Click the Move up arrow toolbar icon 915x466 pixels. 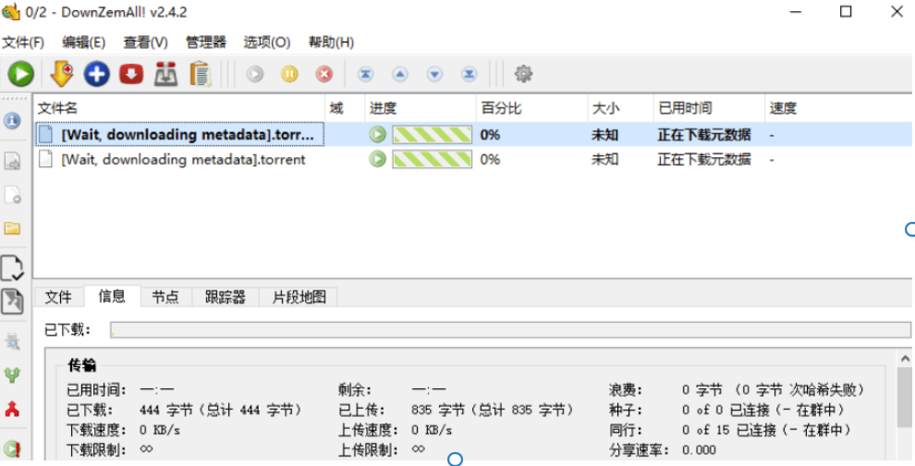coord(399,74)
